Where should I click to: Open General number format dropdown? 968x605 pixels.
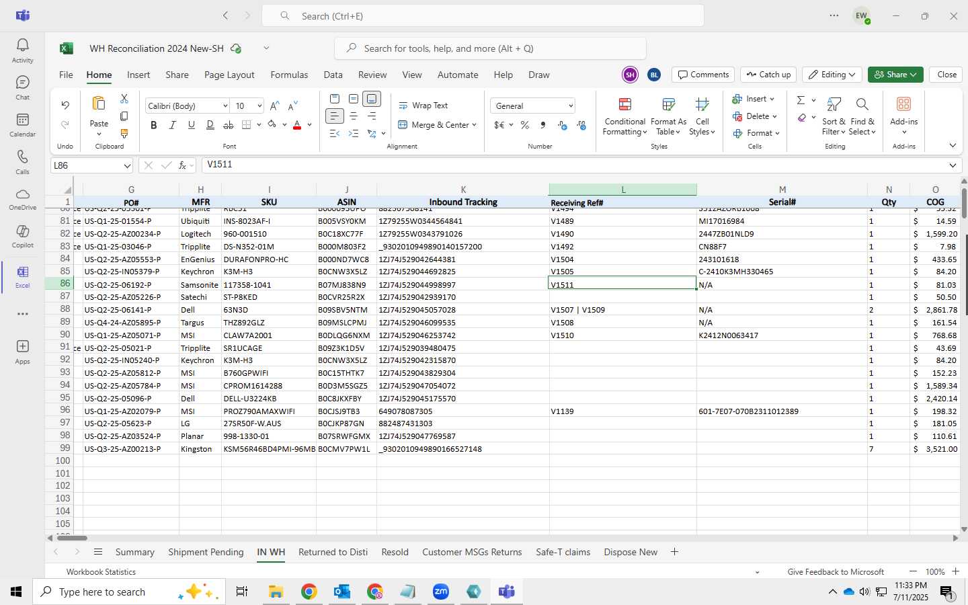(571, 106)
